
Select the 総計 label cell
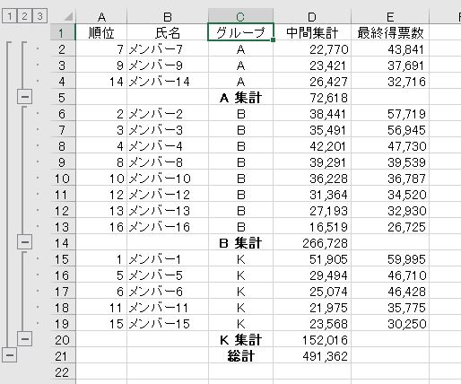point(240,355)
